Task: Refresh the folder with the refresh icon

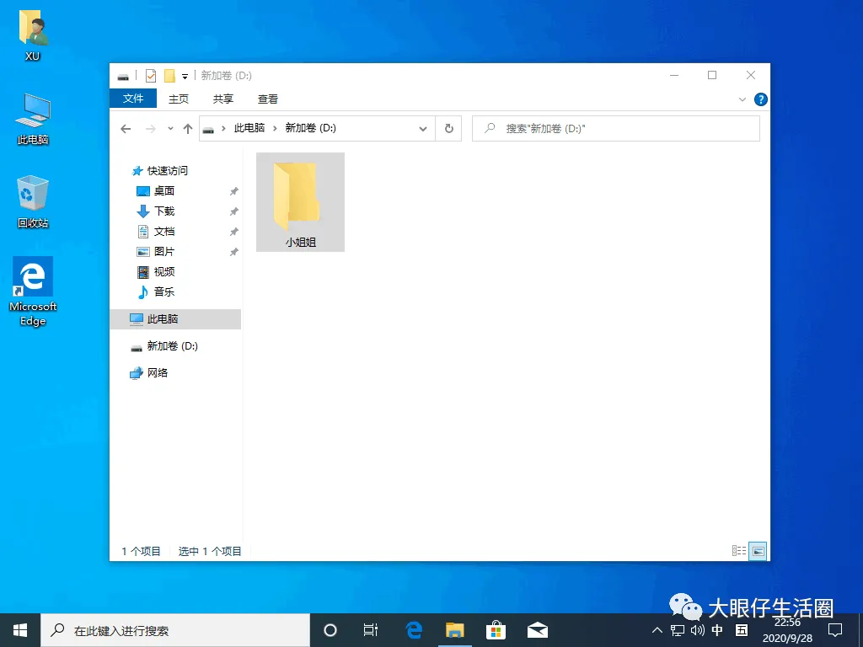Action: point(449,128)
